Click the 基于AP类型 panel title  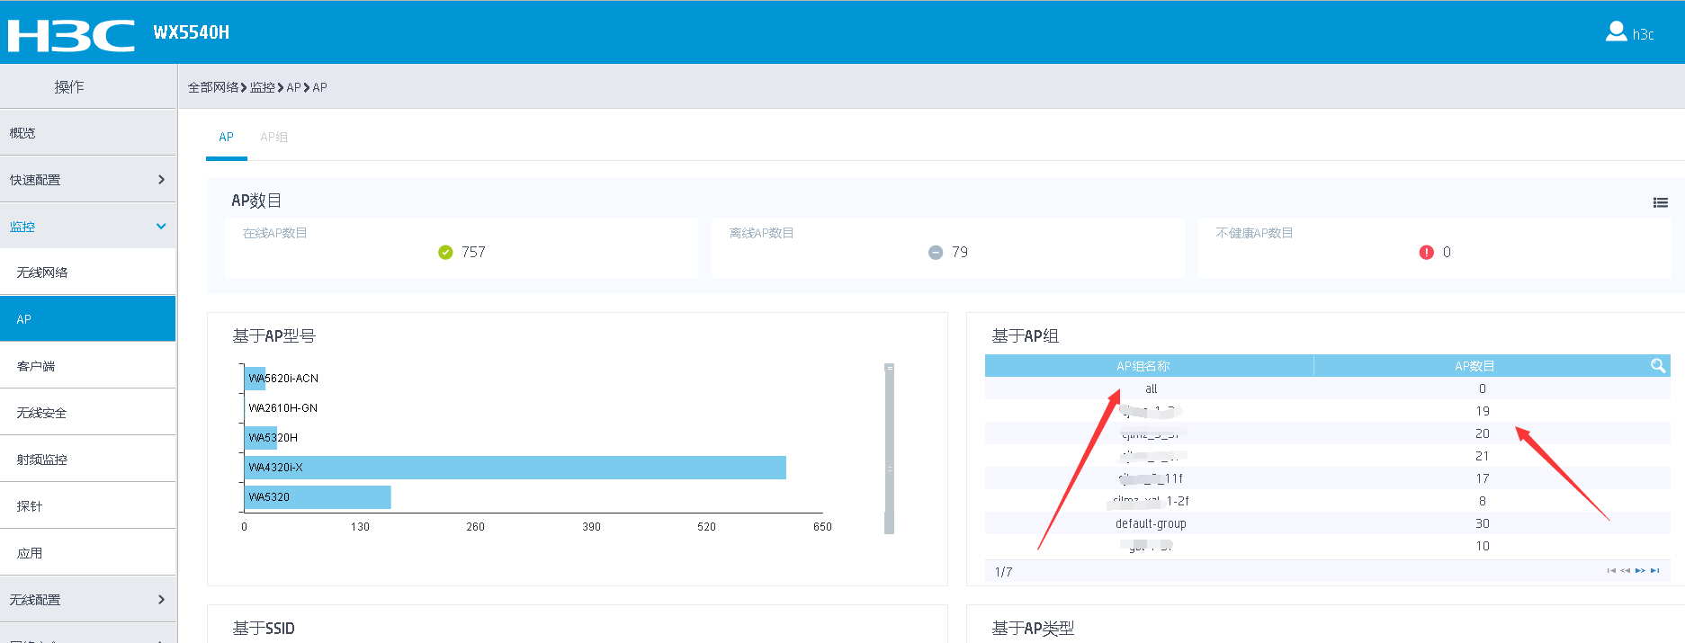[x=1033, y=628]
